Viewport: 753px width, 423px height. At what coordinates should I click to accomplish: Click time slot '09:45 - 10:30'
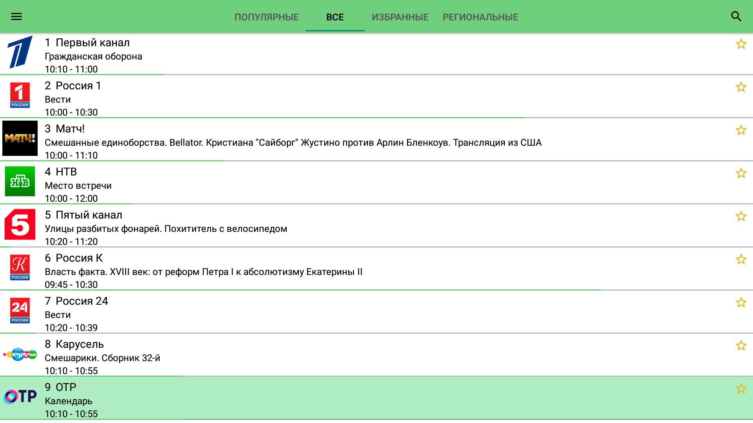(x=71, y=285)
